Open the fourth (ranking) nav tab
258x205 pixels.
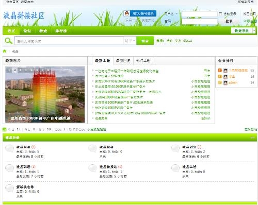pyautogui.click(x=61, y=31)
